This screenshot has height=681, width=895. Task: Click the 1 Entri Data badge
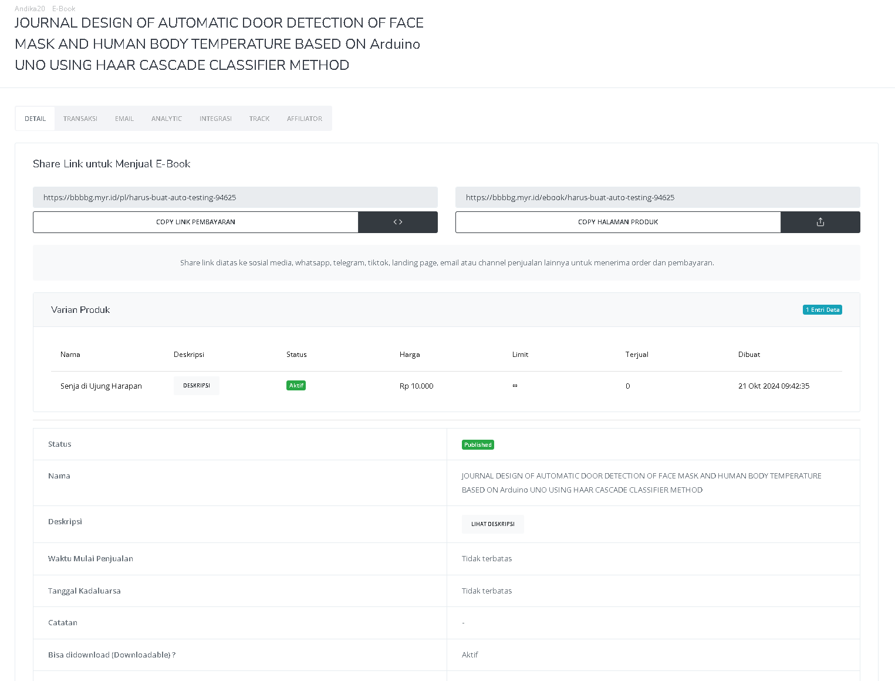tap(822, 309)
